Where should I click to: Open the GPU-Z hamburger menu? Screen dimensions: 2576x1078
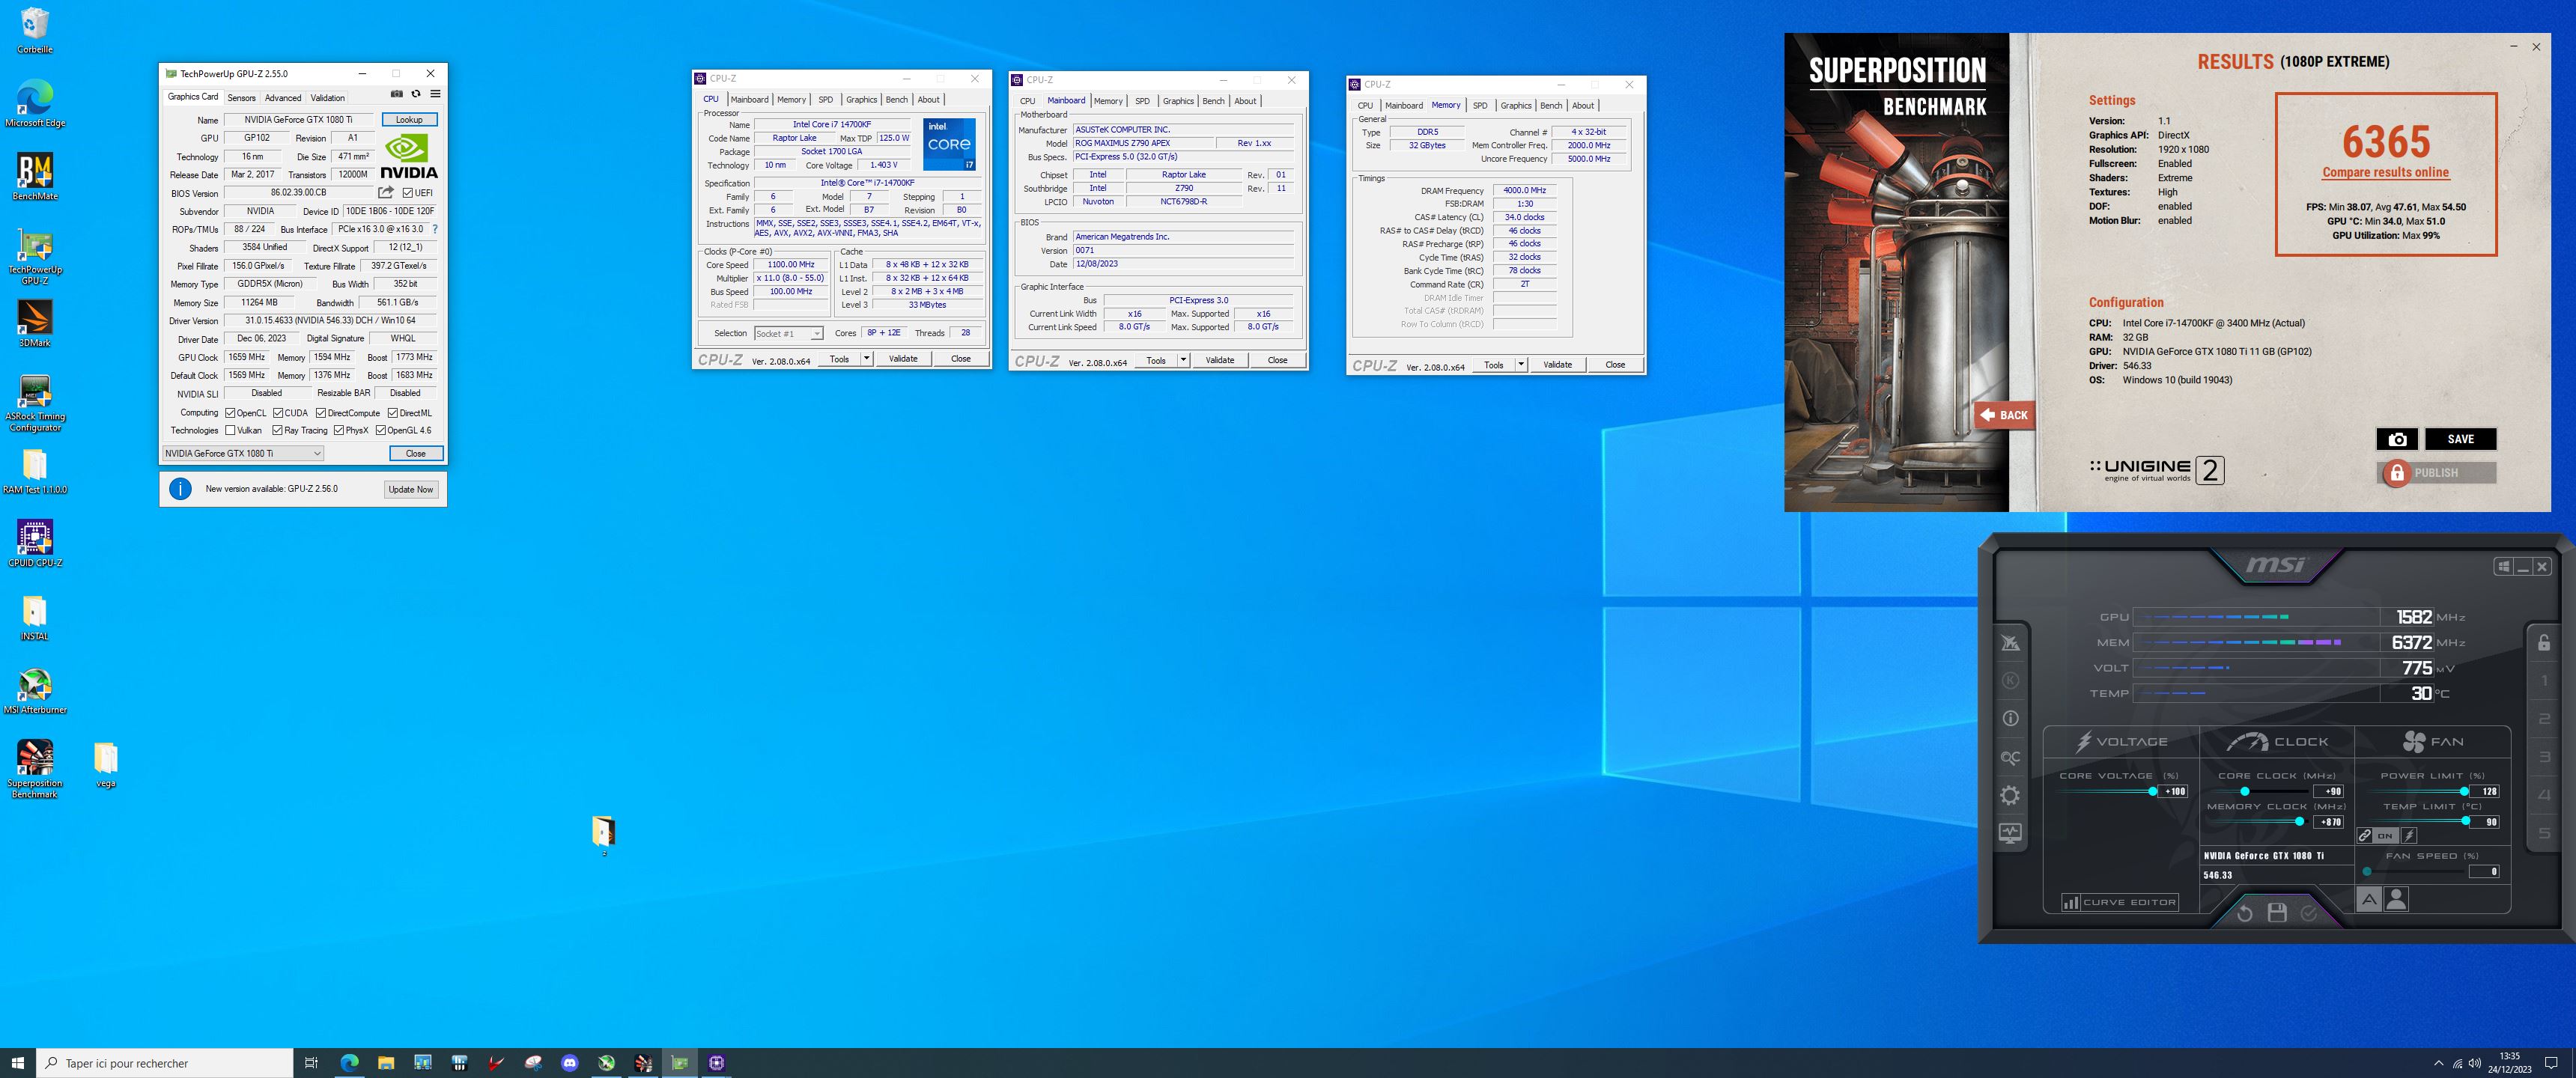click(x=435, y=94)
